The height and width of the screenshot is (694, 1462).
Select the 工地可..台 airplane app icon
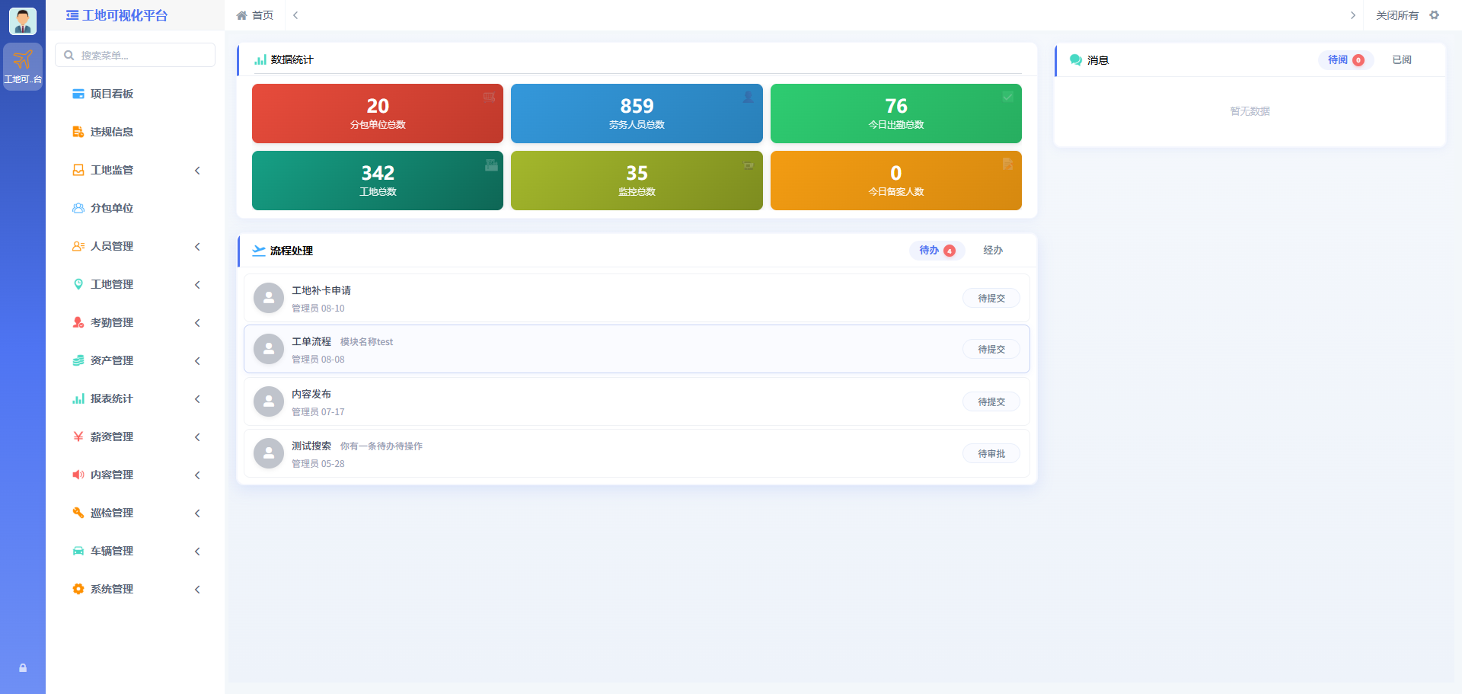tap(23, 66)
